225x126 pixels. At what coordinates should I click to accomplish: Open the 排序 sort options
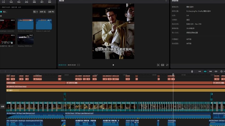pos(43,12)
